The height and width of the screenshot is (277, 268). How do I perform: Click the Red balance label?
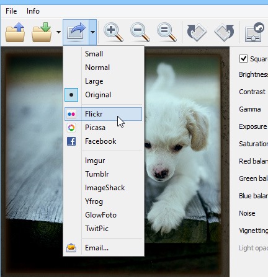point(254,161)
